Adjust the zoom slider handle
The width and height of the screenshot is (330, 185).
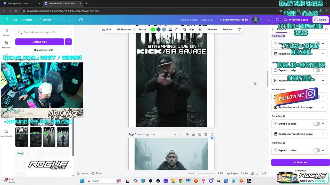coord(196,173)
